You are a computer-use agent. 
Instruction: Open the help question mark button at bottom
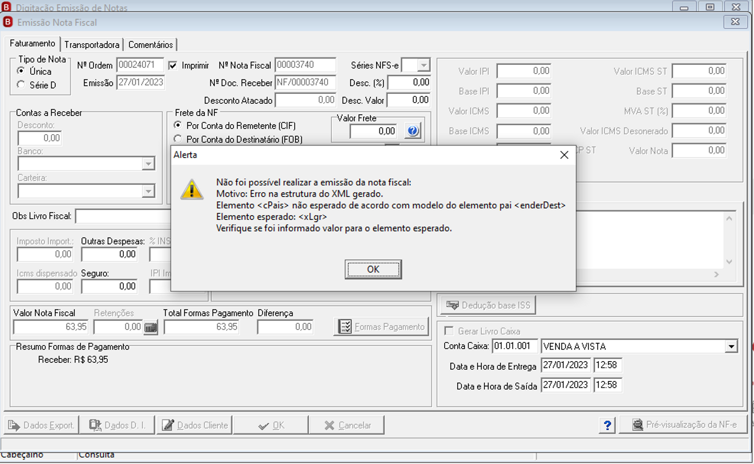607,425
